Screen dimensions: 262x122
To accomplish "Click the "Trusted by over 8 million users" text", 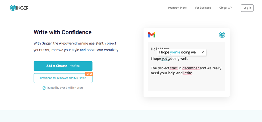I will click(65, 88).
